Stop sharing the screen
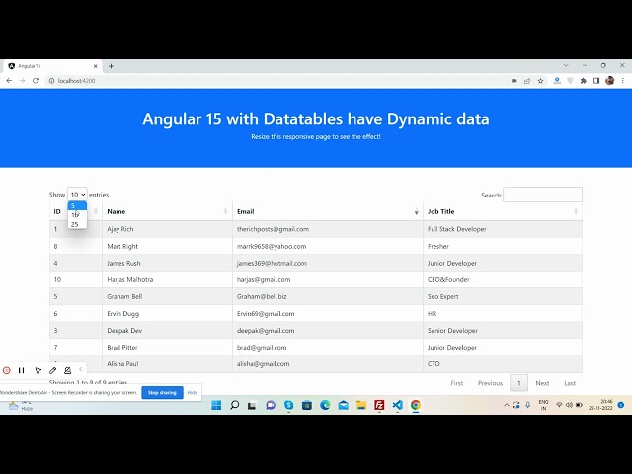632x474 pixels. coord(162,393)
